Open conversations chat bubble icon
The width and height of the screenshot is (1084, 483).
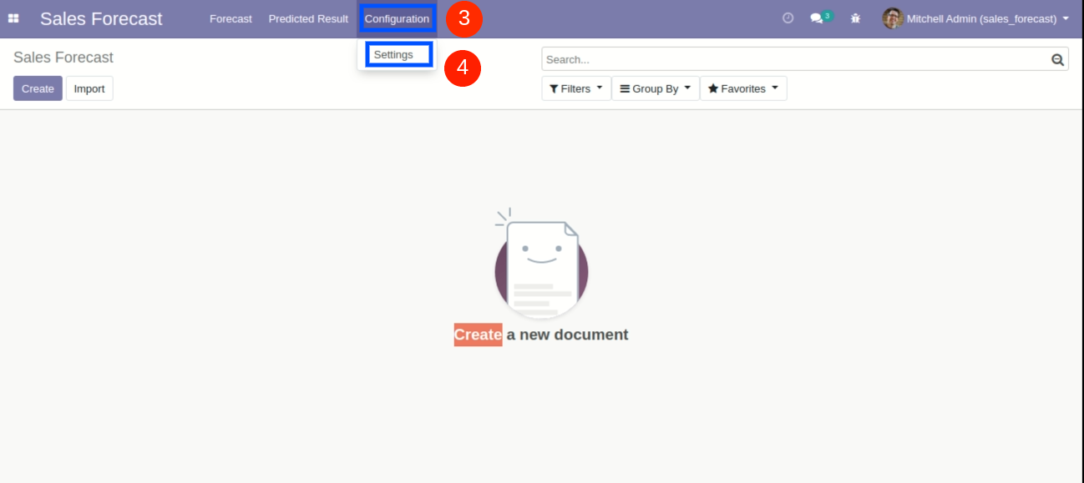[817, 18]
